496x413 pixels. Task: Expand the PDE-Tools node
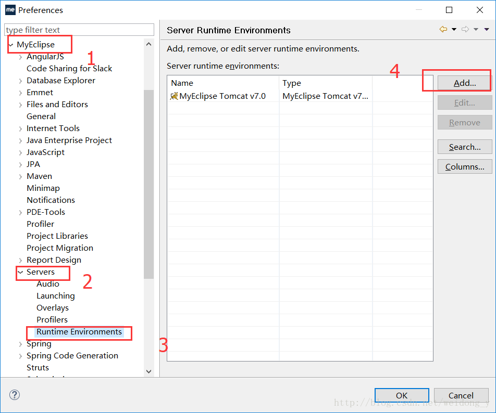pos(20,213)
